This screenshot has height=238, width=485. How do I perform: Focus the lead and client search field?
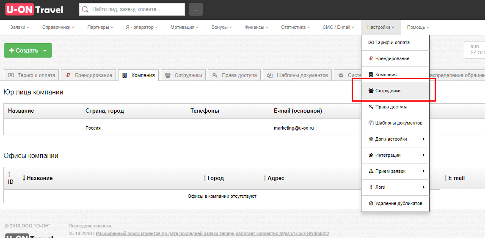click(136, 9)
